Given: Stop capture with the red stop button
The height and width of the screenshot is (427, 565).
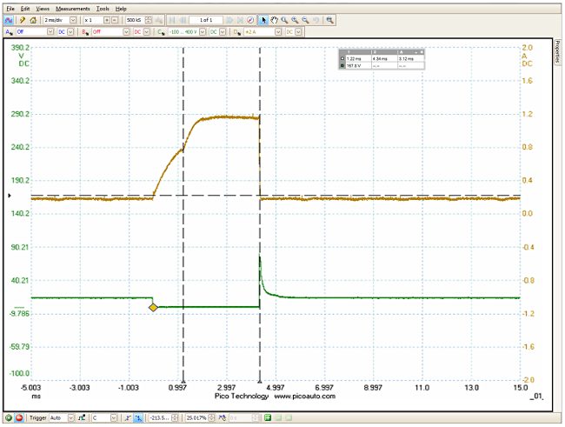Looking at the screenshot, I should [18, 418].
